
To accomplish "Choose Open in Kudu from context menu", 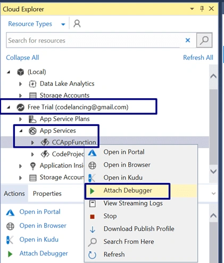I will click(x=141, y=178).
